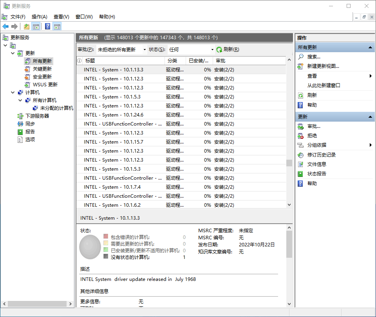Toggle the show/hide console tree toolbar button
The height and width of the screenshot is (317, 376).
pos(36,26)
